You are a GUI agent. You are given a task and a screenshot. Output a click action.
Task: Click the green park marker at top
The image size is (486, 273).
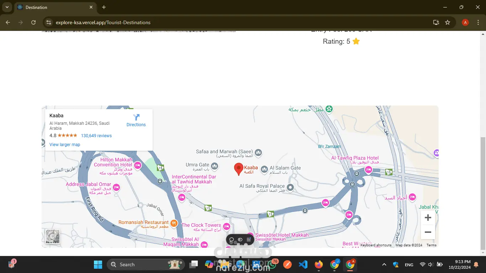click(x=329, y=109)
